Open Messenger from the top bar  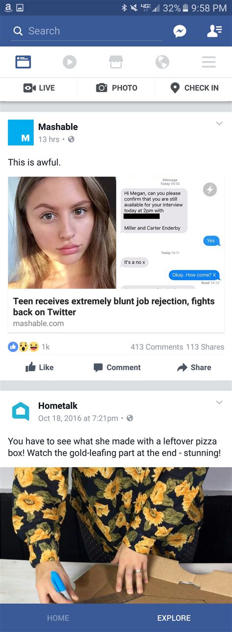coord(180,31)
